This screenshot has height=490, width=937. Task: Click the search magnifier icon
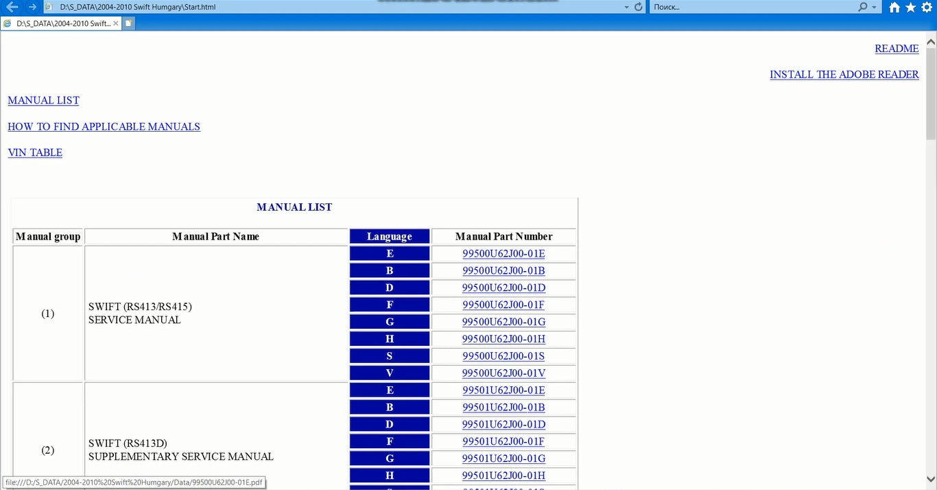862,7
